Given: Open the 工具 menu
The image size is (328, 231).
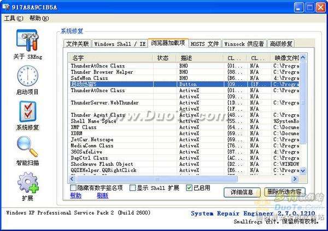Looking at the screenshot, I should coord(14,19).
